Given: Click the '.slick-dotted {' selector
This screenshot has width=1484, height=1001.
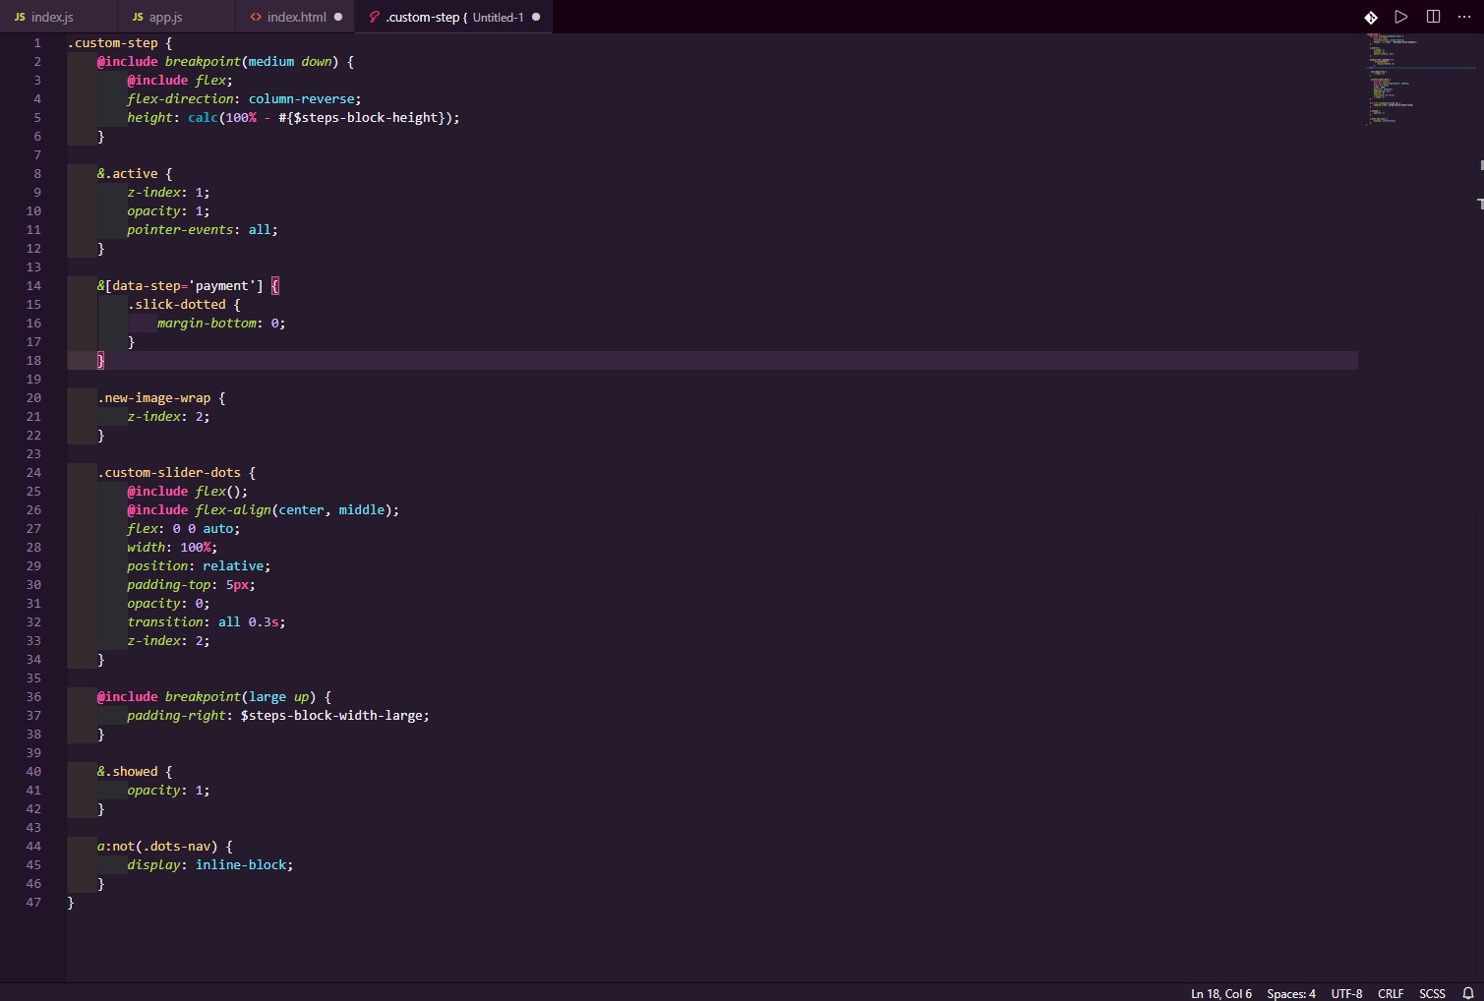Looking at the screenshot, I should click(x=184, y=304).
